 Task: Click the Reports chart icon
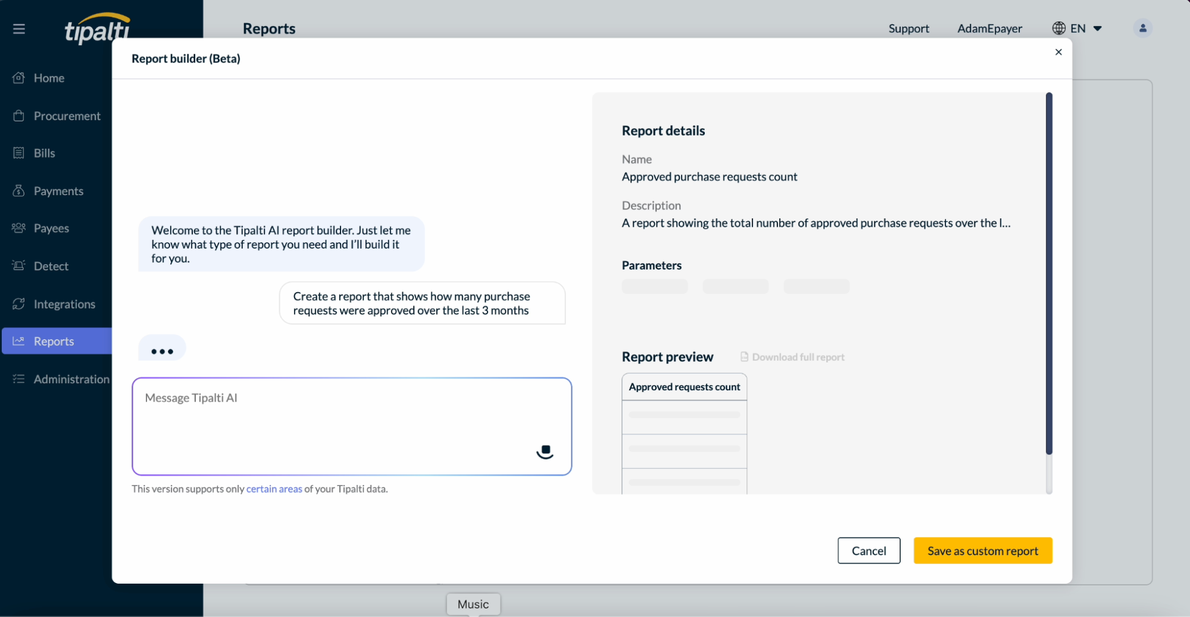(19, 341)
